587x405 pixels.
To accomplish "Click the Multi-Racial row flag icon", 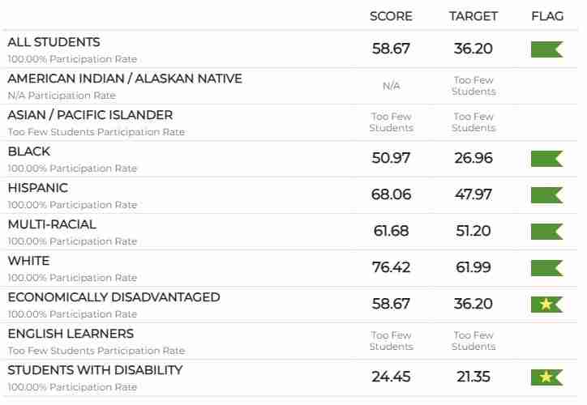I will pos(546,232).
